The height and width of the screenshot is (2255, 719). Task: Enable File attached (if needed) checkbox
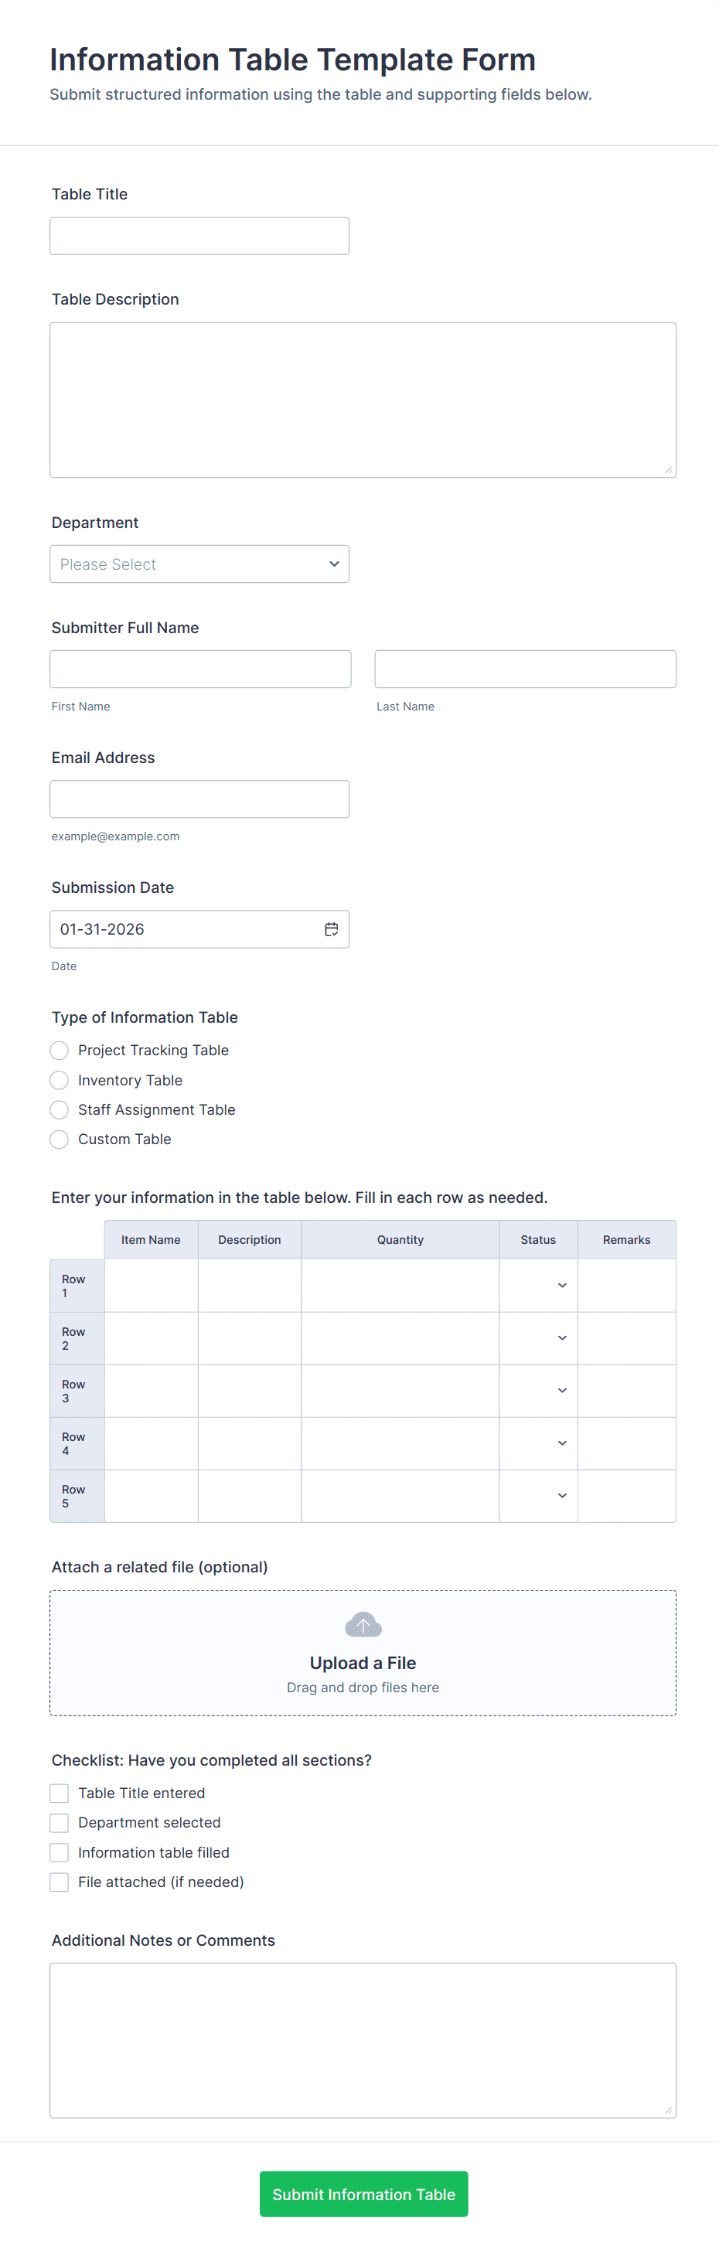(x=60, y=1882)
